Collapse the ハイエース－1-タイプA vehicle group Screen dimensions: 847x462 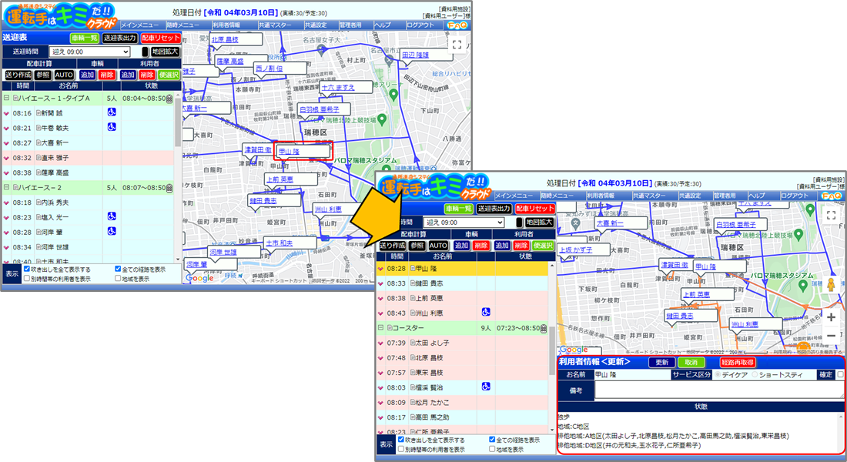coord(6,99)
